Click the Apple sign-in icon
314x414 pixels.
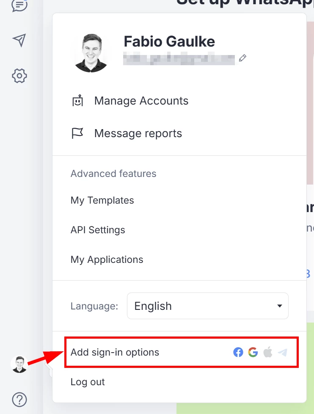pyautogui.click(x=268, y=352)
